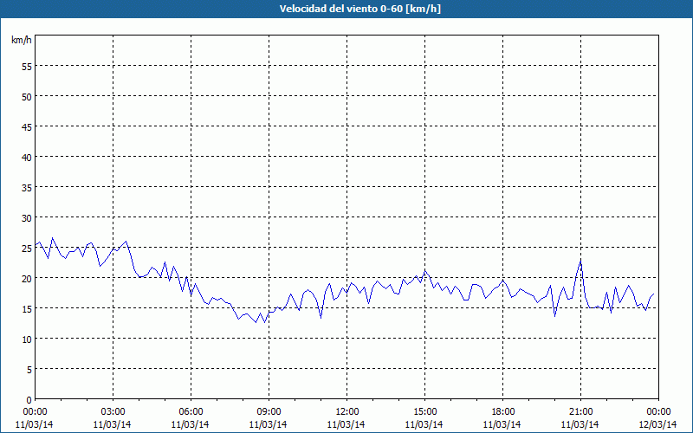Click the '11/03/14' date under 09:00
Screen dimensions: 693x433
(269, 424)
